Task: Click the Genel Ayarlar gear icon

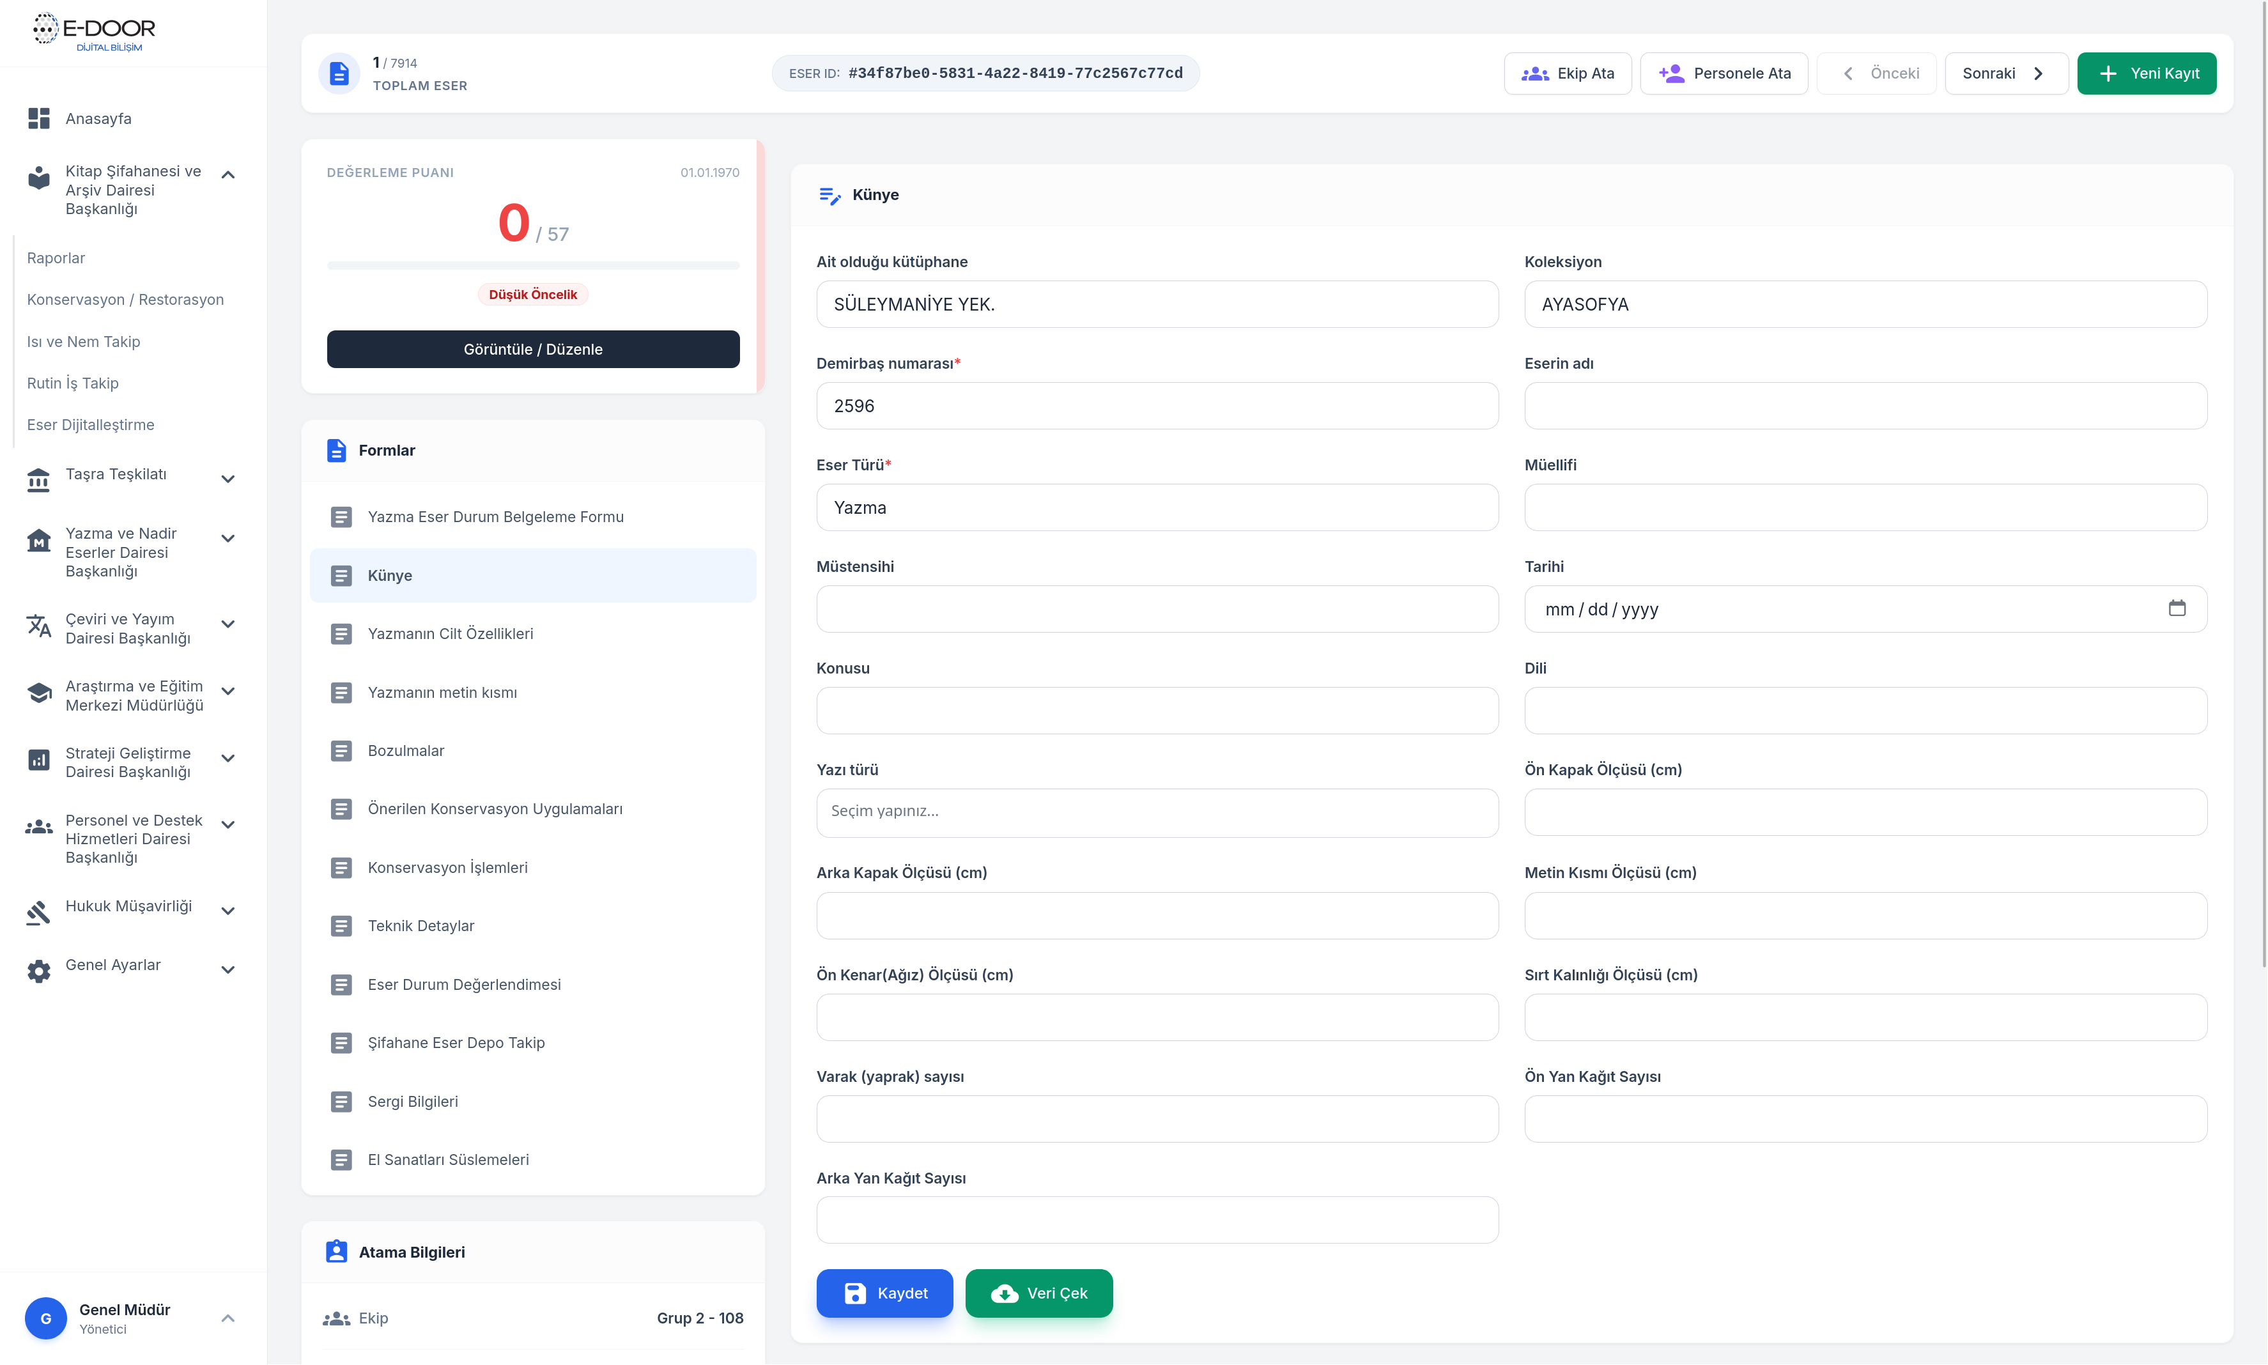Action: tap(38, 971)
